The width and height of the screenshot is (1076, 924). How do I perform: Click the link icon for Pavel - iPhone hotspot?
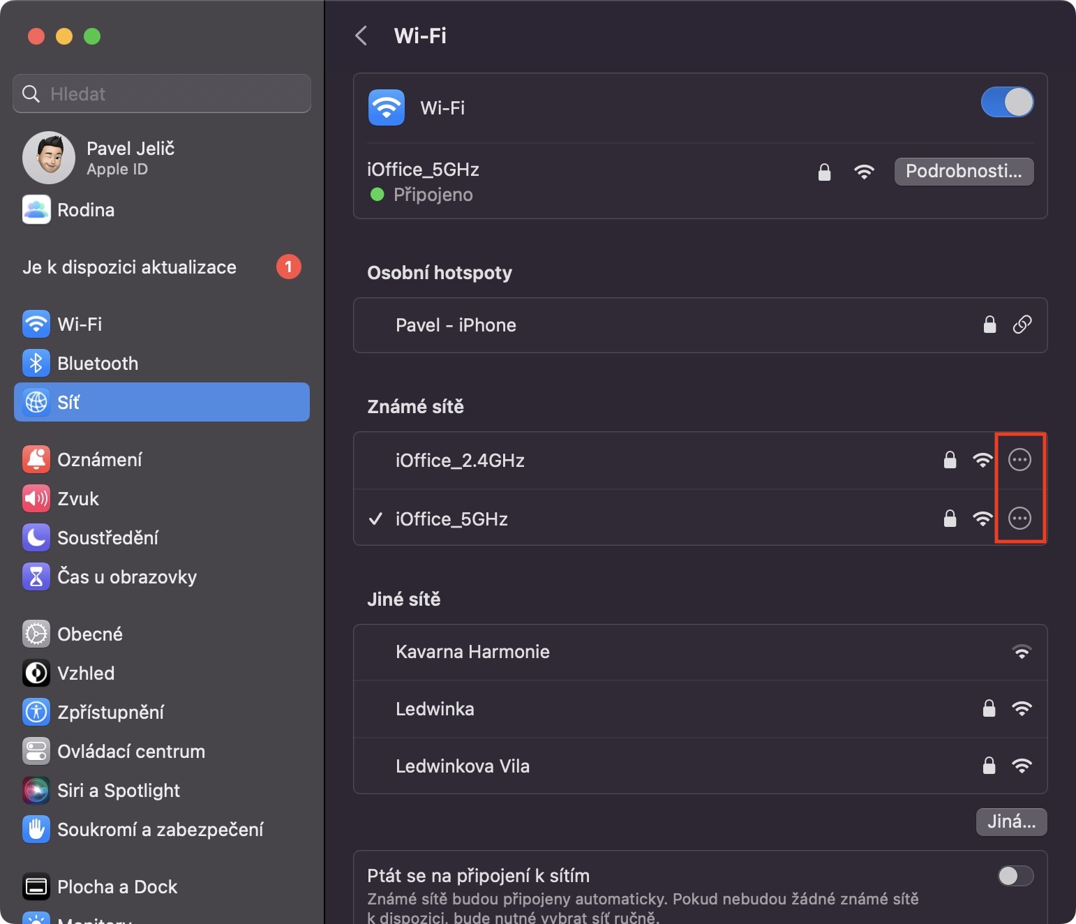pyautogui.click(x=1022, y=325)
